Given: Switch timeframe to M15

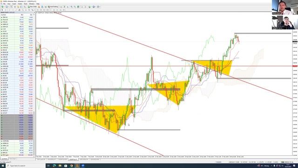Looking at the screenshot, I should pyautogui.click(x=44, y=10).
